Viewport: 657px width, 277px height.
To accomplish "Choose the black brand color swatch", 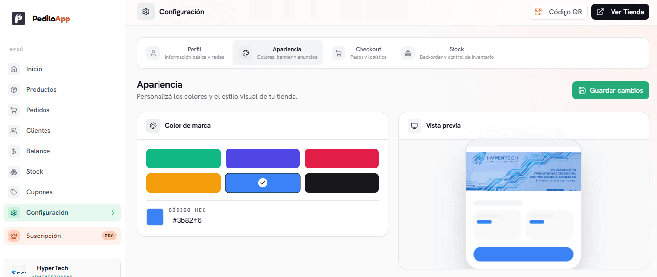I will (341, 183).
